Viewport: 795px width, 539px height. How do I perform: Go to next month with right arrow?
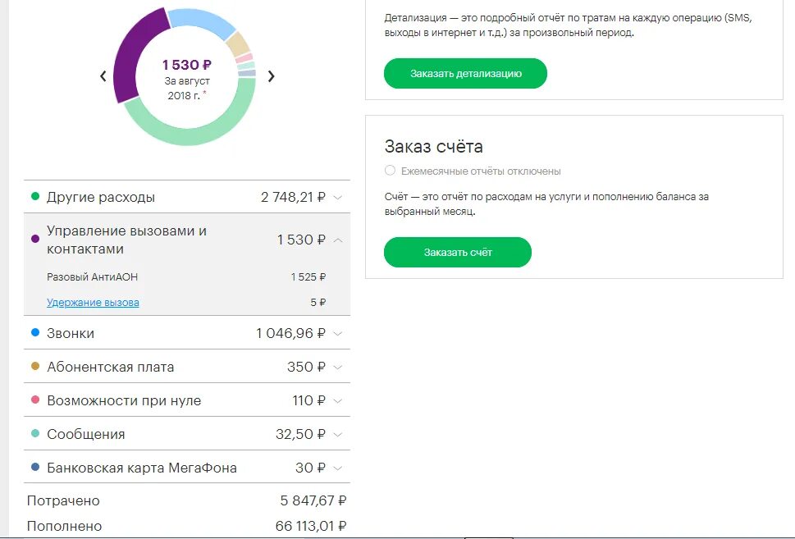pyautogui.click(x=272, y=76)
